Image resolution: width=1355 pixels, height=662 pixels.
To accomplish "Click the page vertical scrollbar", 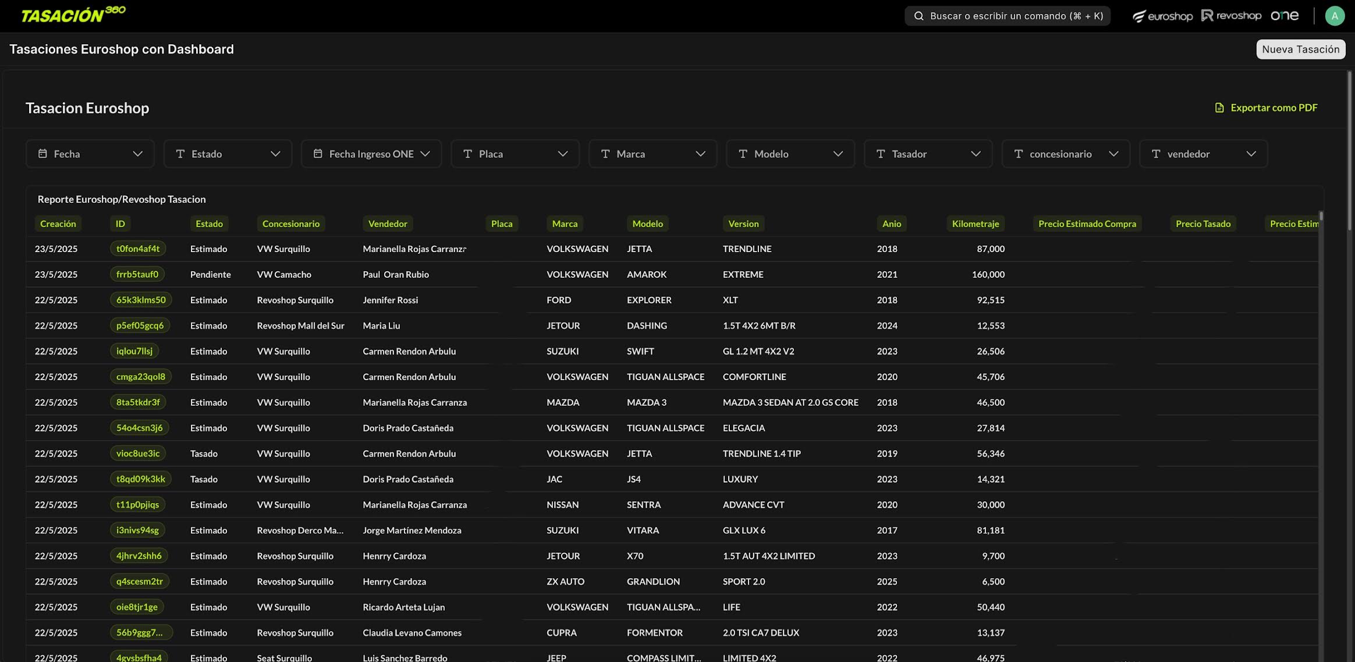I will pyautogui.click(x=1349, y=151).
